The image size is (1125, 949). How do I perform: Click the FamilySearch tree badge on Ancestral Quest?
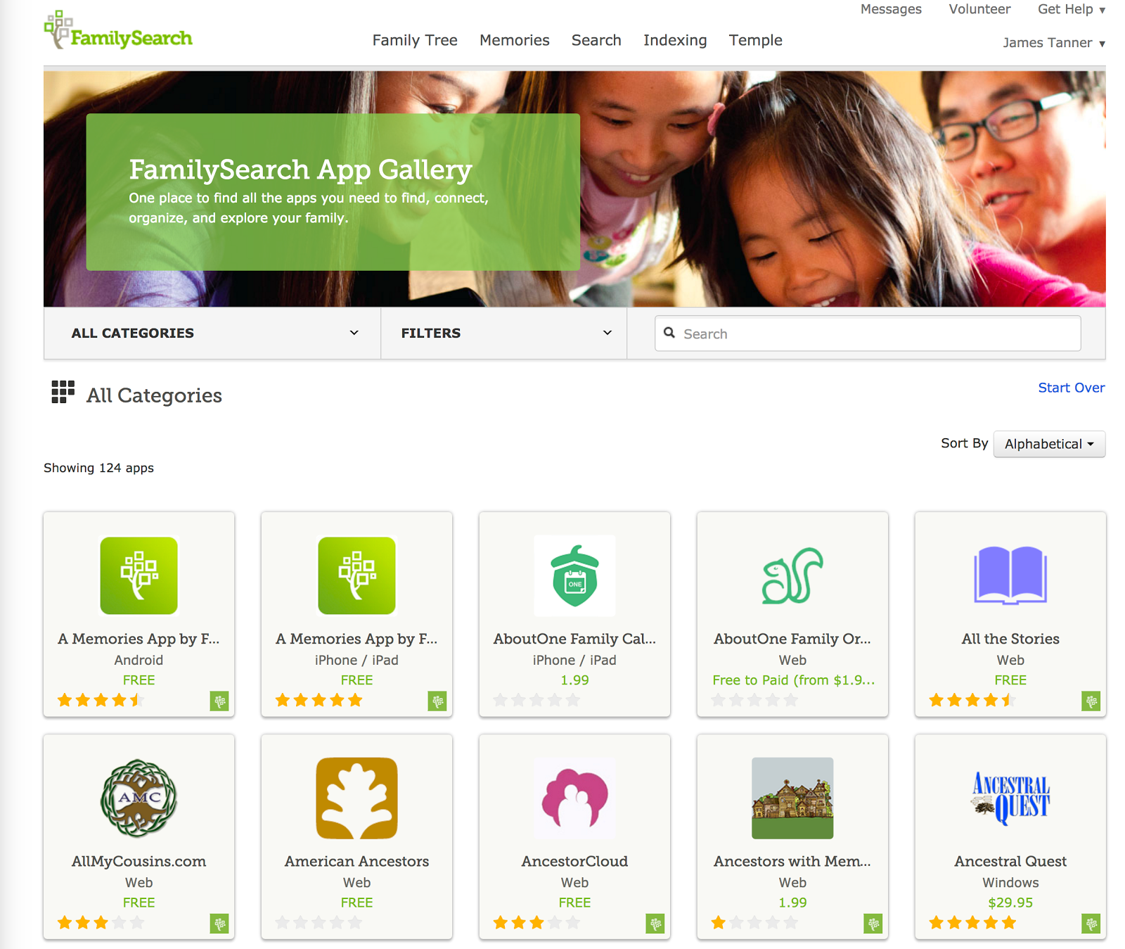pyautogui.click(x=1091, y=924)
